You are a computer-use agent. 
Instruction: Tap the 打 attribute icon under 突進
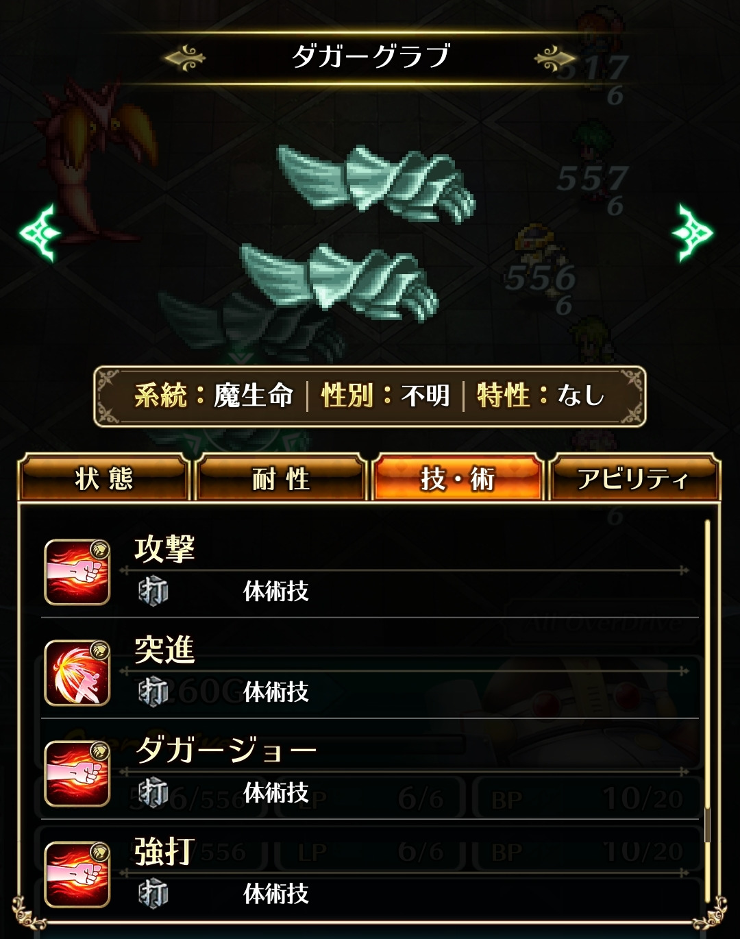pos(153,692)
